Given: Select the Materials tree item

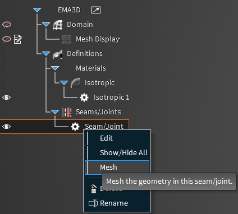Looking at the screenshot, I should (x=91, y=68).
